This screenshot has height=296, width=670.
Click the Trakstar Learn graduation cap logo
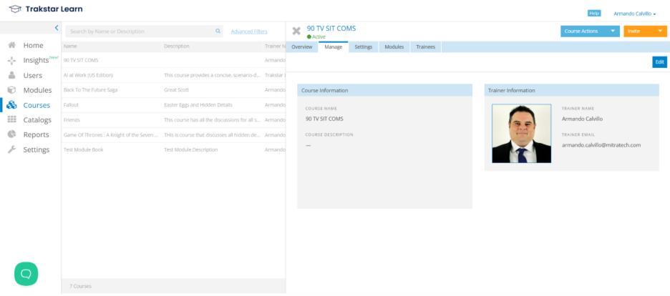pos(14,9)
